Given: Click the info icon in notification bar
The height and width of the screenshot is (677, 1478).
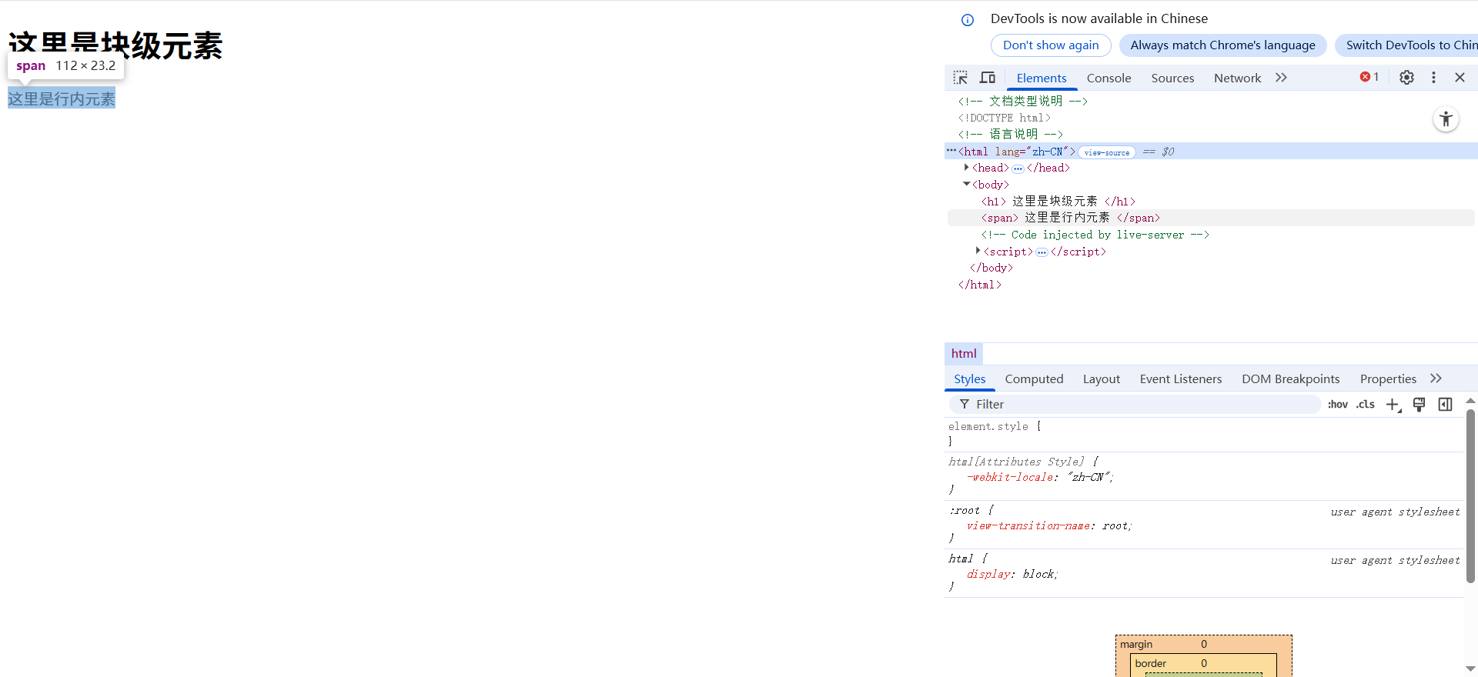Looking at the screenshot, I should click(x=968, y=20).
